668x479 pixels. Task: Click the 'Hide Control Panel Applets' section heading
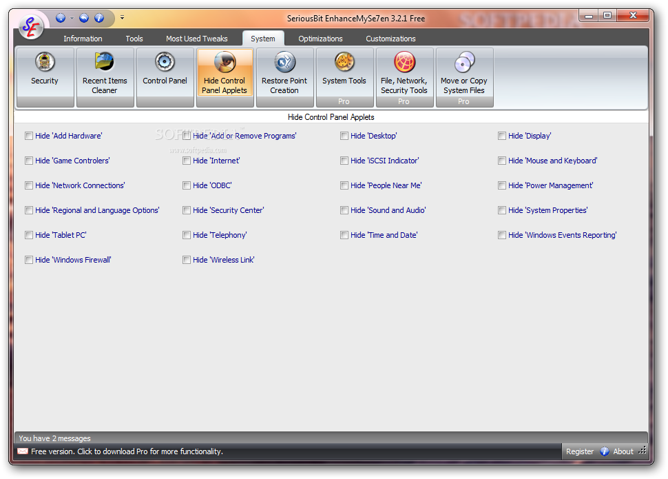331,117
